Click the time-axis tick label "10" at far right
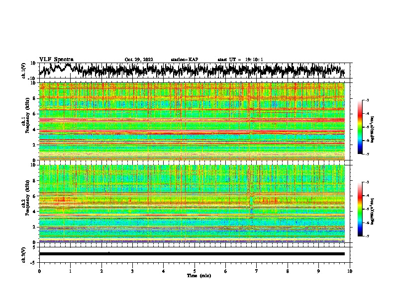394x304 pixels. (x=350, y=271)
